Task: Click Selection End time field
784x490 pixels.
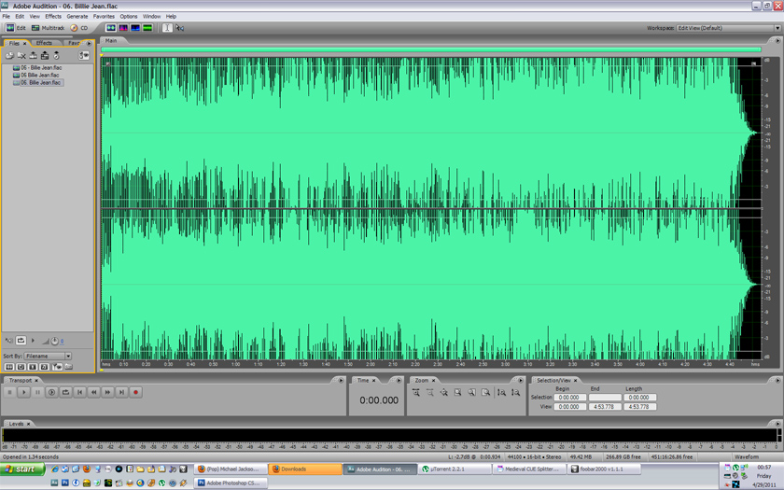Action: click(605, 398)
